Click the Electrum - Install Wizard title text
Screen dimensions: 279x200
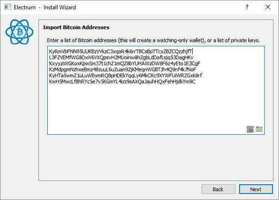coord(45,7)
